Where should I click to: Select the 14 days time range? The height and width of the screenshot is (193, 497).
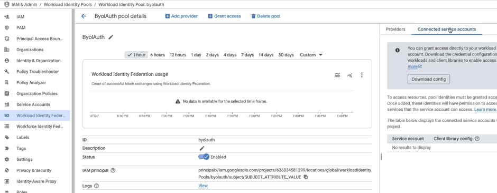(266, 55)
